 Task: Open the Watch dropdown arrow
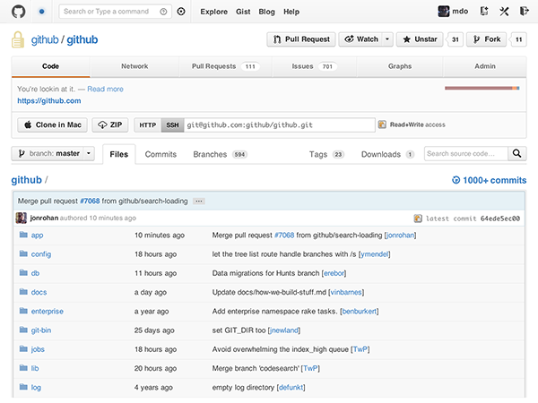tap(387, 39)
